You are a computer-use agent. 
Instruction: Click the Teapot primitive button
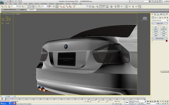click(156, 35)
